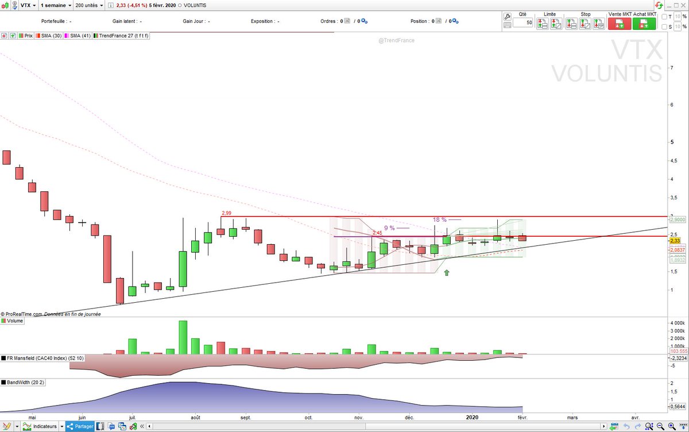Open the '1 semaine' timeframe dropdown
The width and height of the screenshot is (689, 432).
point(56,5)
